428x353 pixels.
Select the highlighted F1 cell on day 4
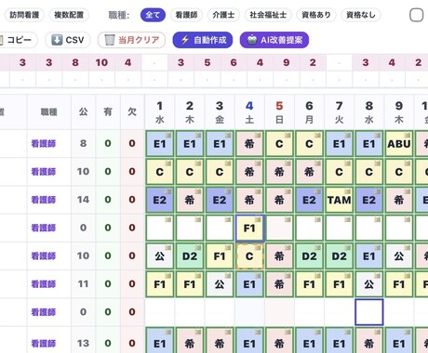click(249, 229)
